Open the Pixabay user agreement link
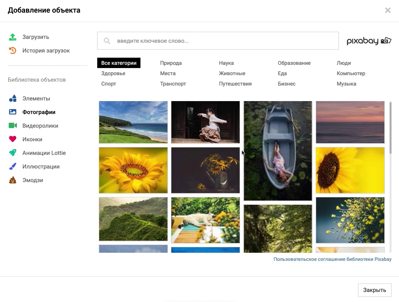The width and height of the screenshot is (399, 302). tap(332, 259)
